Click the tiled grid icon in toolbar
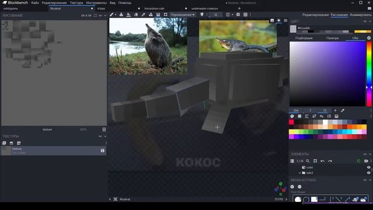The height and width of the screenshot is (210, 373). 245,15
